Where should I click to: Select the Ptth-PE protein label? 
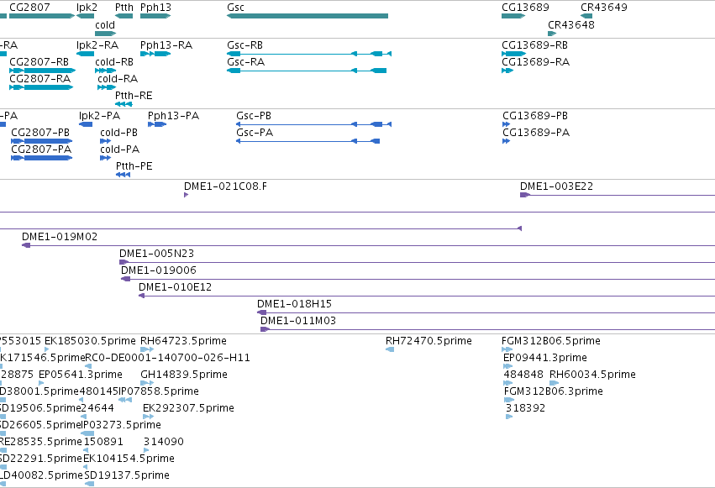(x=134, y=166)
